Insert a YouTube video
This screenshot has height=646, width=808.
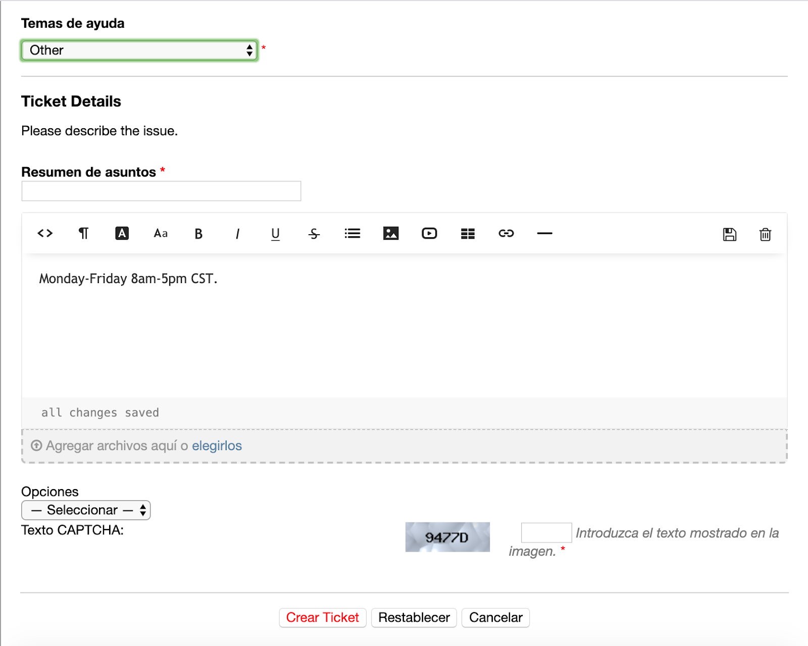click(429, 233)
